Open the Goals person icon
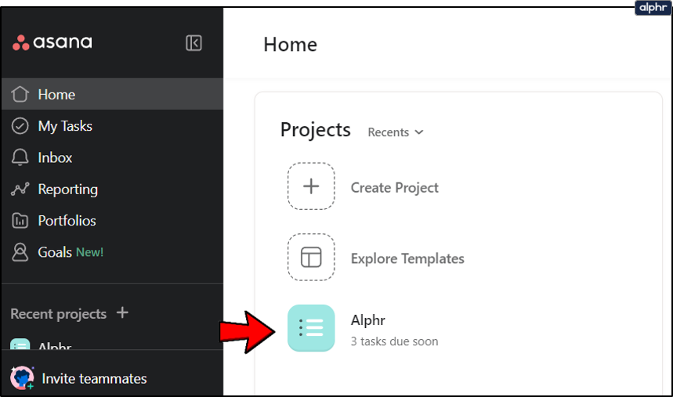 (21, 252)
